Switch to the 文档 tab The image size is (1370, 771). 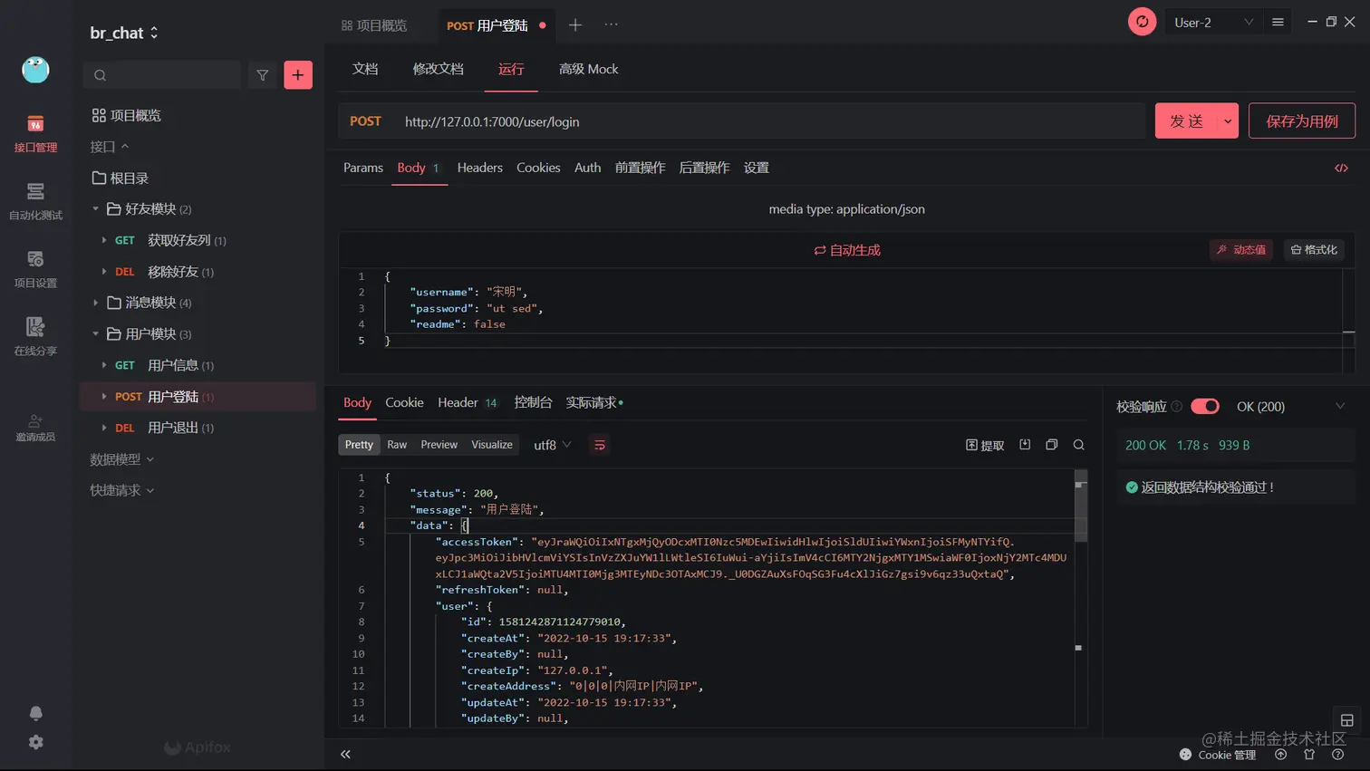[365, 69]
